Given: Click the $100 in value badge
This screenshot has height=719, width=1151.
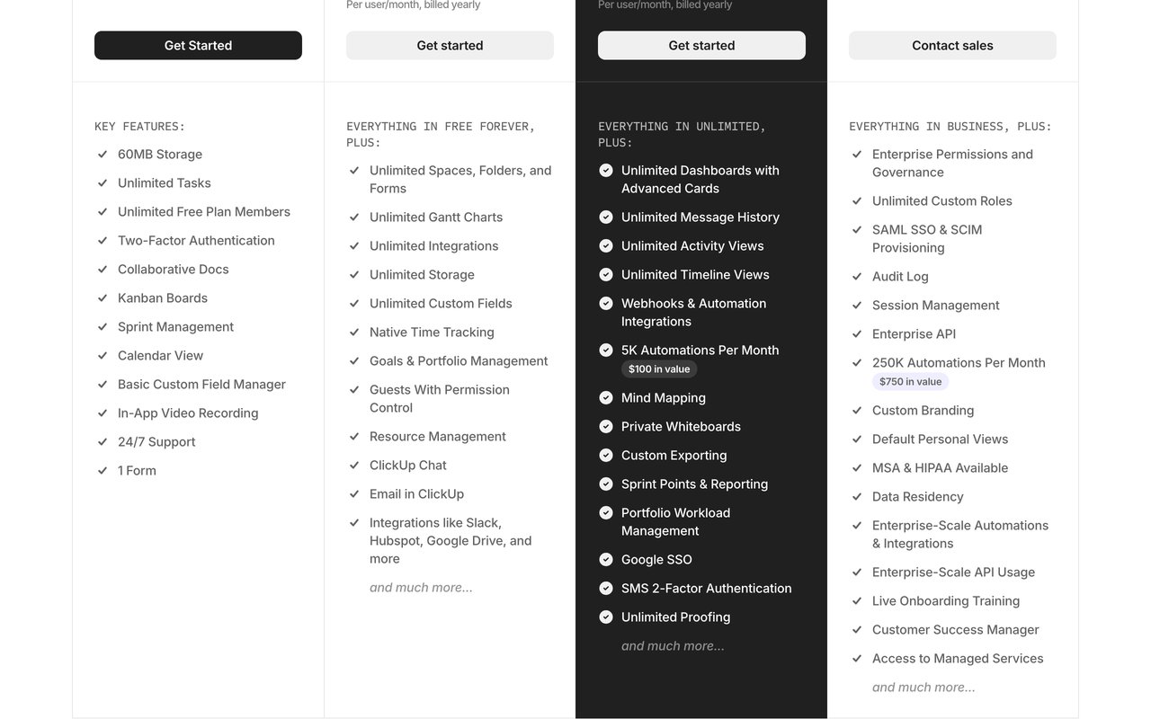Looking at the screenshot, I should 659,369.
